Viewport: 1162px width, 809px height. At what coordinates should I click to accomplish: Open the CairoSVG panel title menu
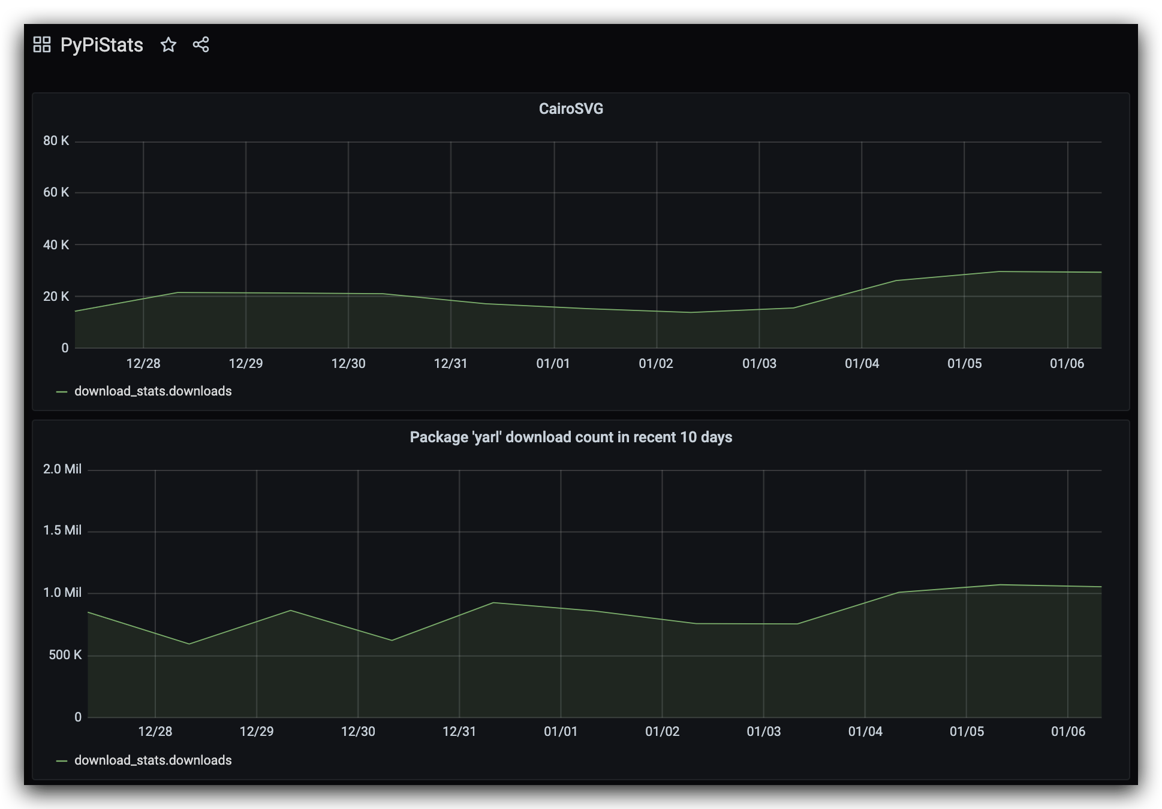coord(571,108)
